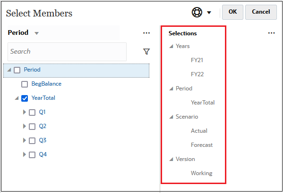Enable the BegBalance checkbox
Image resolution: width=284 pixels, height=193 pixels.
click(x=25, y=84)
